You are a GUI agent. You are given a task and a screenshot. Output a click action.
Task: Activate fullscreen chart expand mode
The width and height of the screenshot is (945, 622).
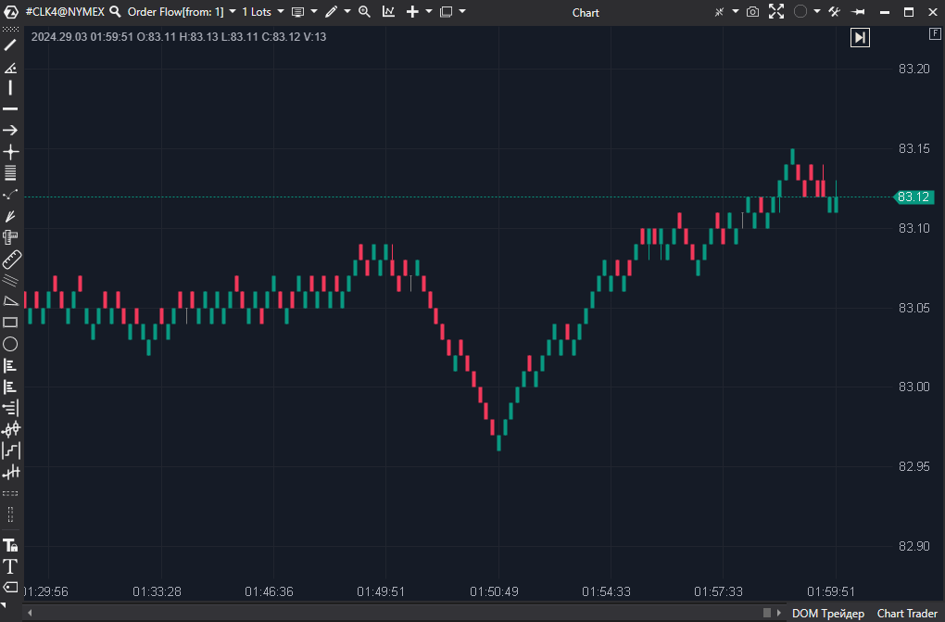(776, 11)
